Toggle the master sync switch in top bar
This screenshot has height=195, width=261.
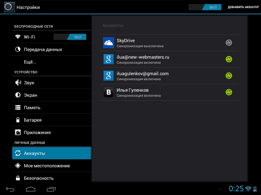(205, 7)
